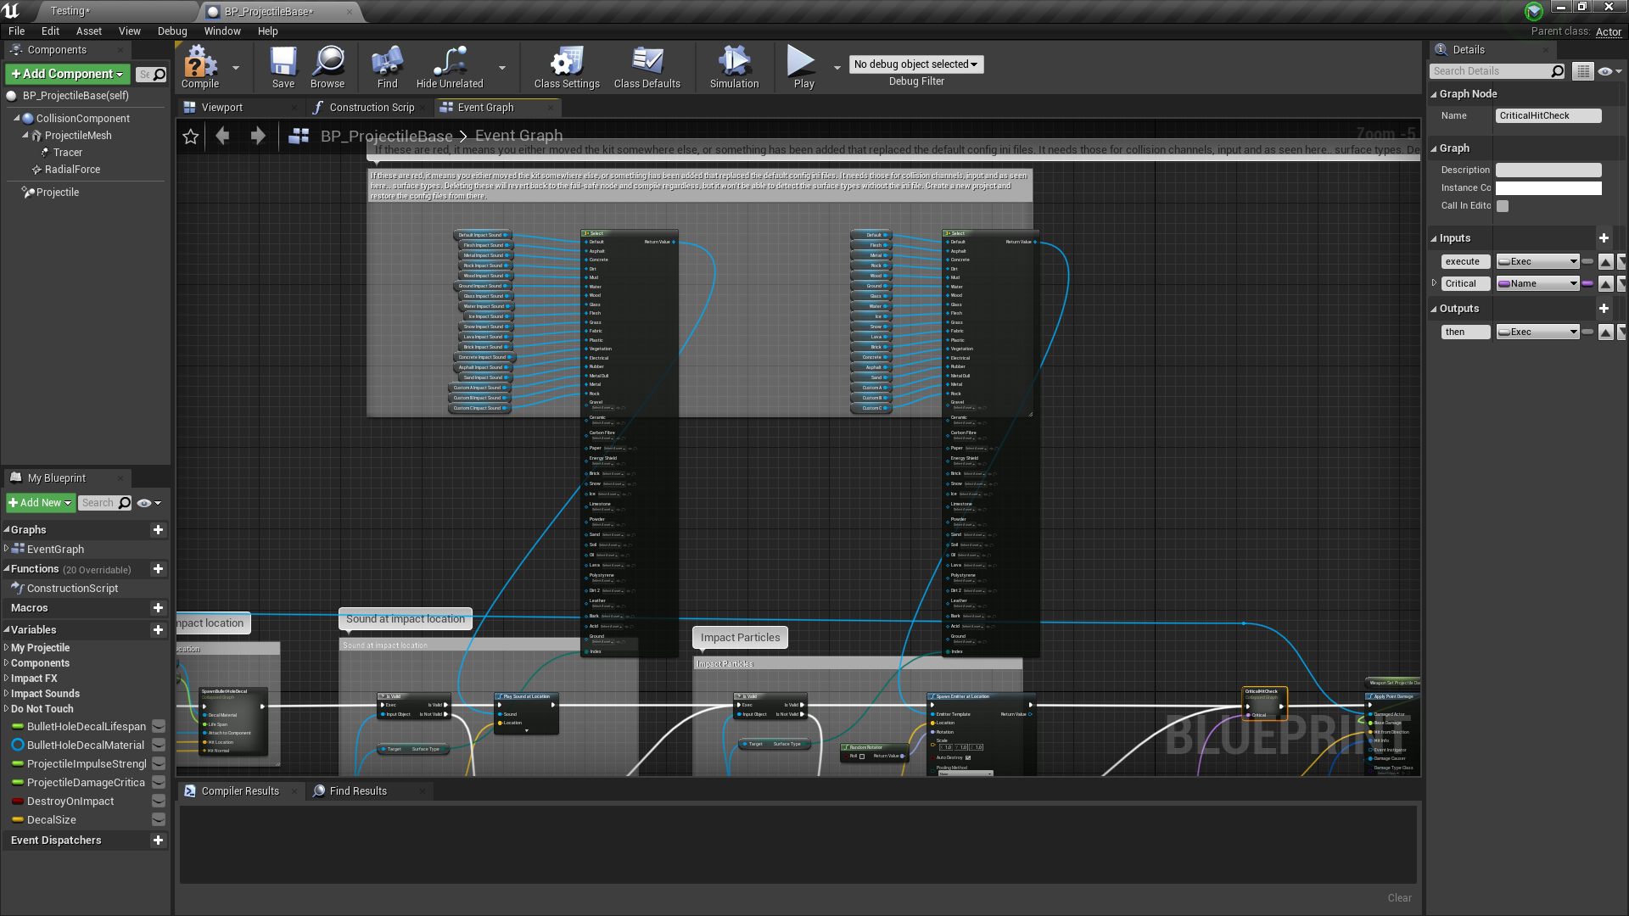Click the green Add Component button
This screenshot has width=1629, height=916.
tap(68, 75)
